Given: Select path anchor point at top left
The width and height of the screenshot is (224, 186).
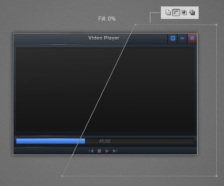Looking at the screenshot, I should [135, 25].
